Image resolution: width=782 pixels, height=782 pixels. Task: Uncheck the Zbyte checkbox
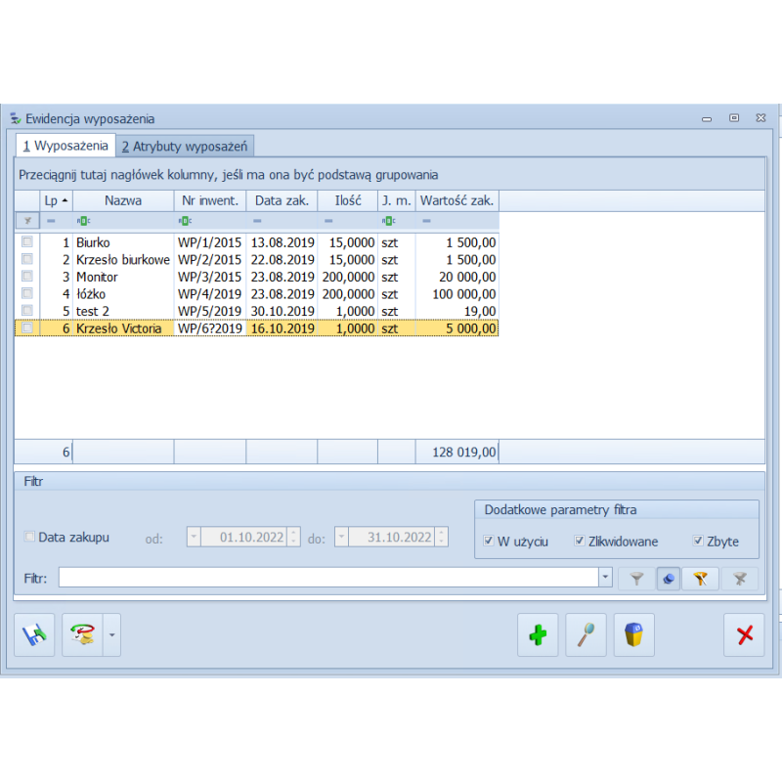click(698, 542)
